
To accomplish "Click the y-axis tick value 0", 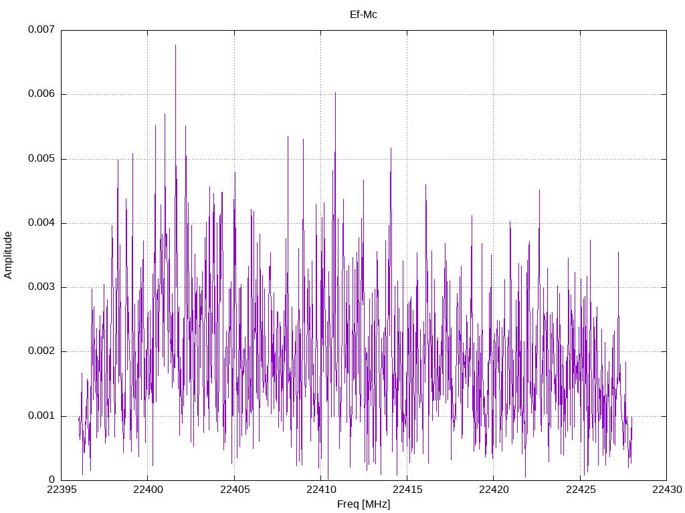I will point(52,480).
